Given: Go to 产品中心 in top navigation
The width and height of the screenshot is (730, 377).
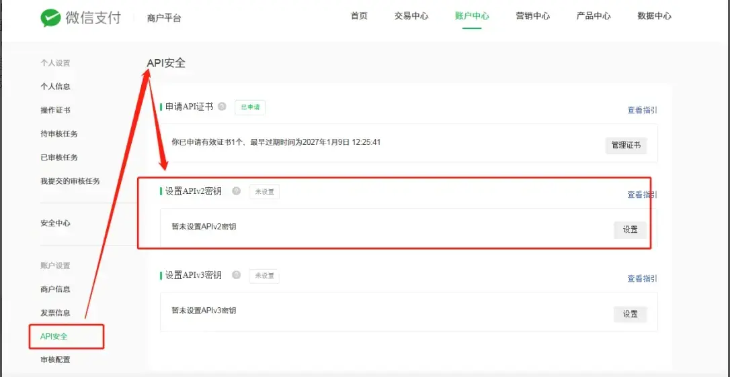Looking at the screenshot, I should click(x=594, y=16).
